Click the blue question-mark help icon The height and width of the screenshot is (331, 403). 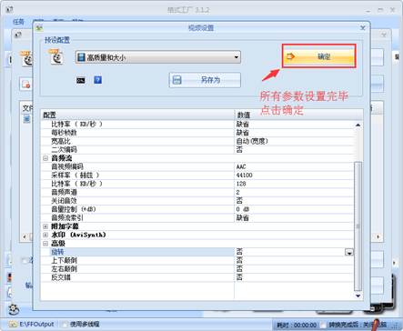click(97, 80)
